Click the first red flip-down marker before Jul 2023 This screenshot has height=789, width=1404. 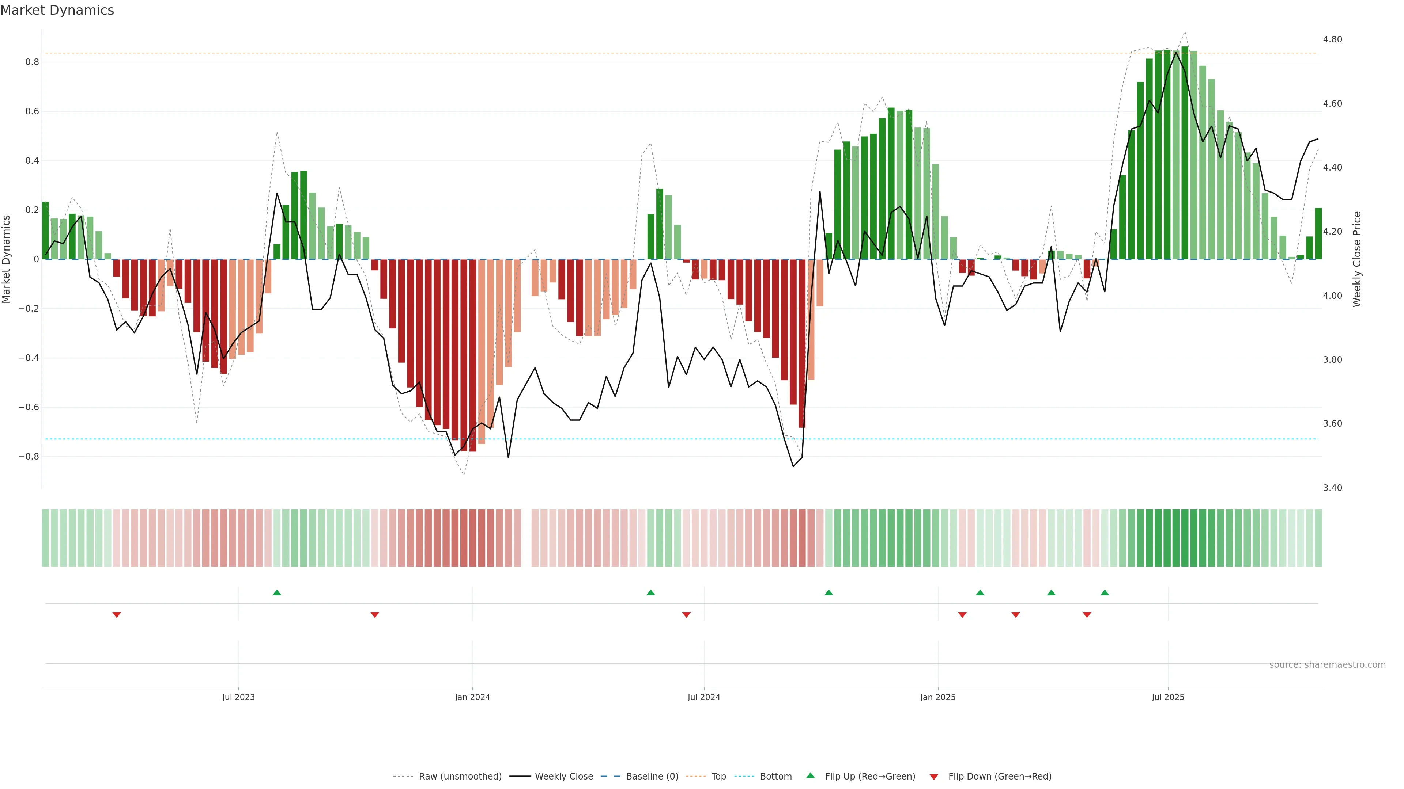coord(117,615)
